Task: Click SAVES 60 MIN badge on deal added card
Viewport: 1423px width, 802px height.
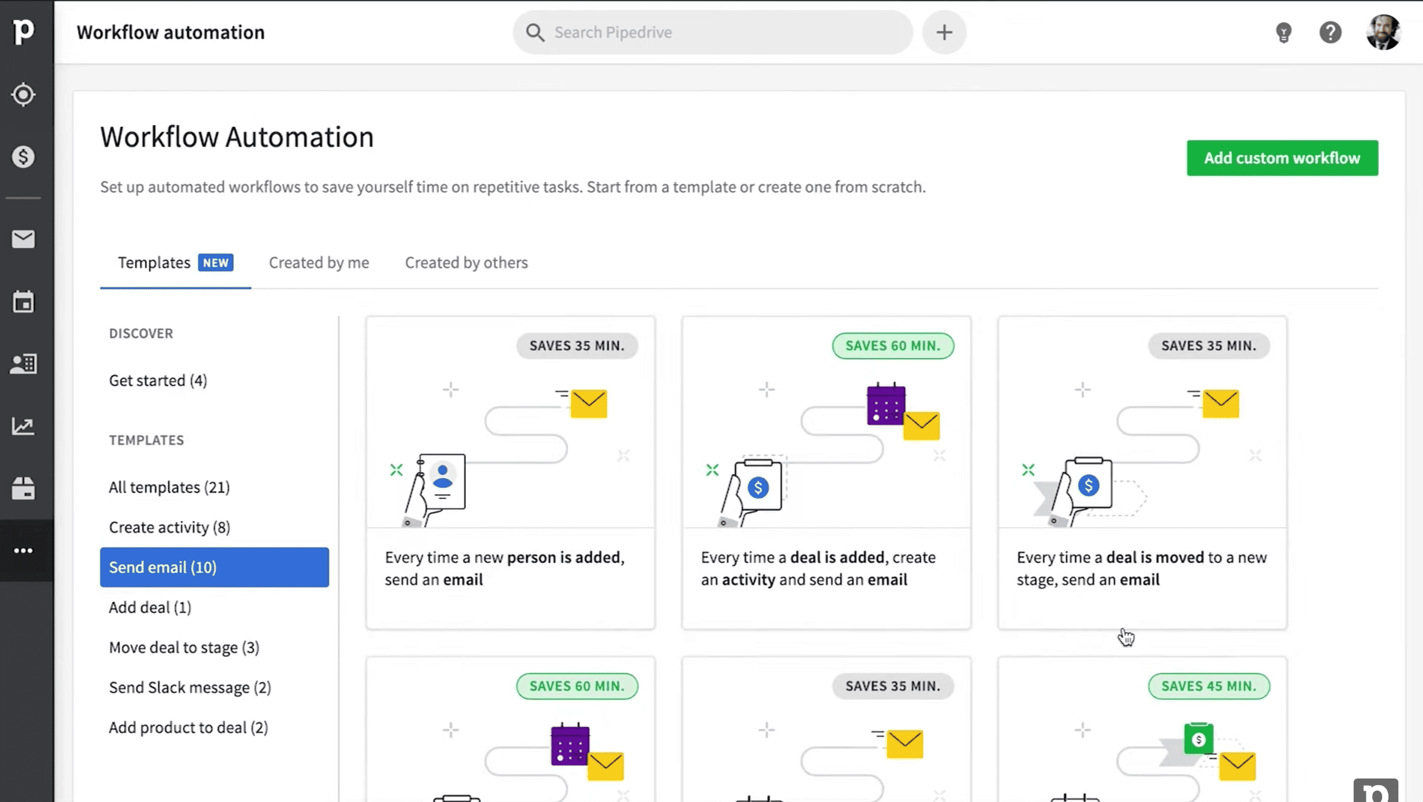Action: point(893,346)
